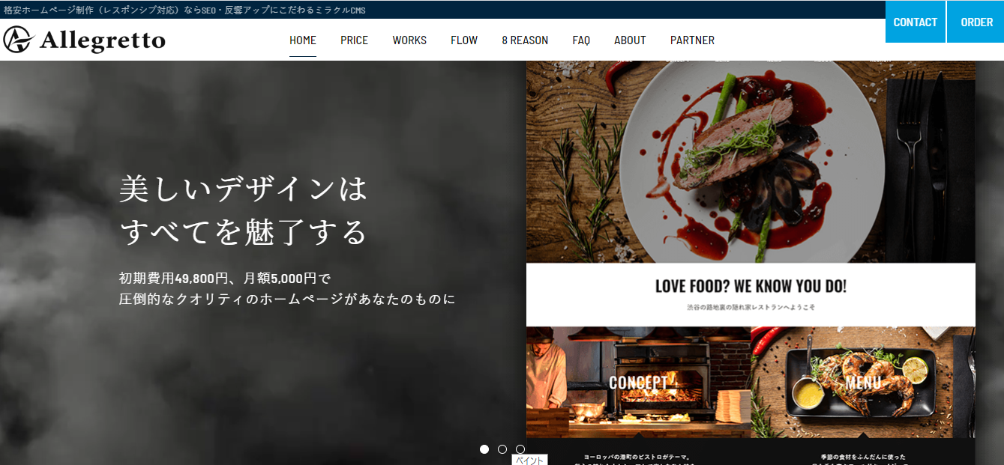The height and width of the screenshot is (465, 1004).
Task: Select the FLOW menu item
Action: (464, 40)
